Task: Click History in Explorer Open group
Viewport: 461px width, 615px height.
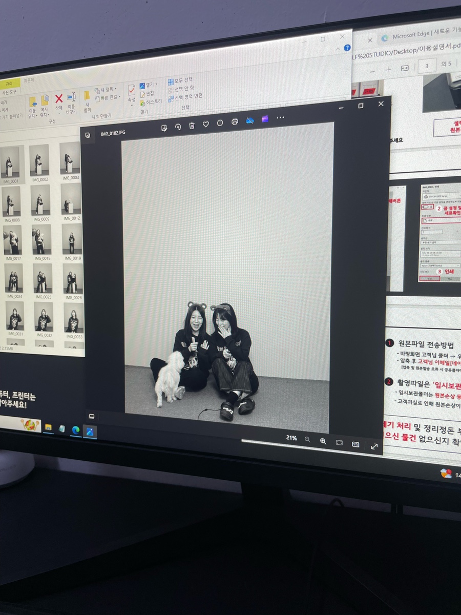Action: [151, 101]
